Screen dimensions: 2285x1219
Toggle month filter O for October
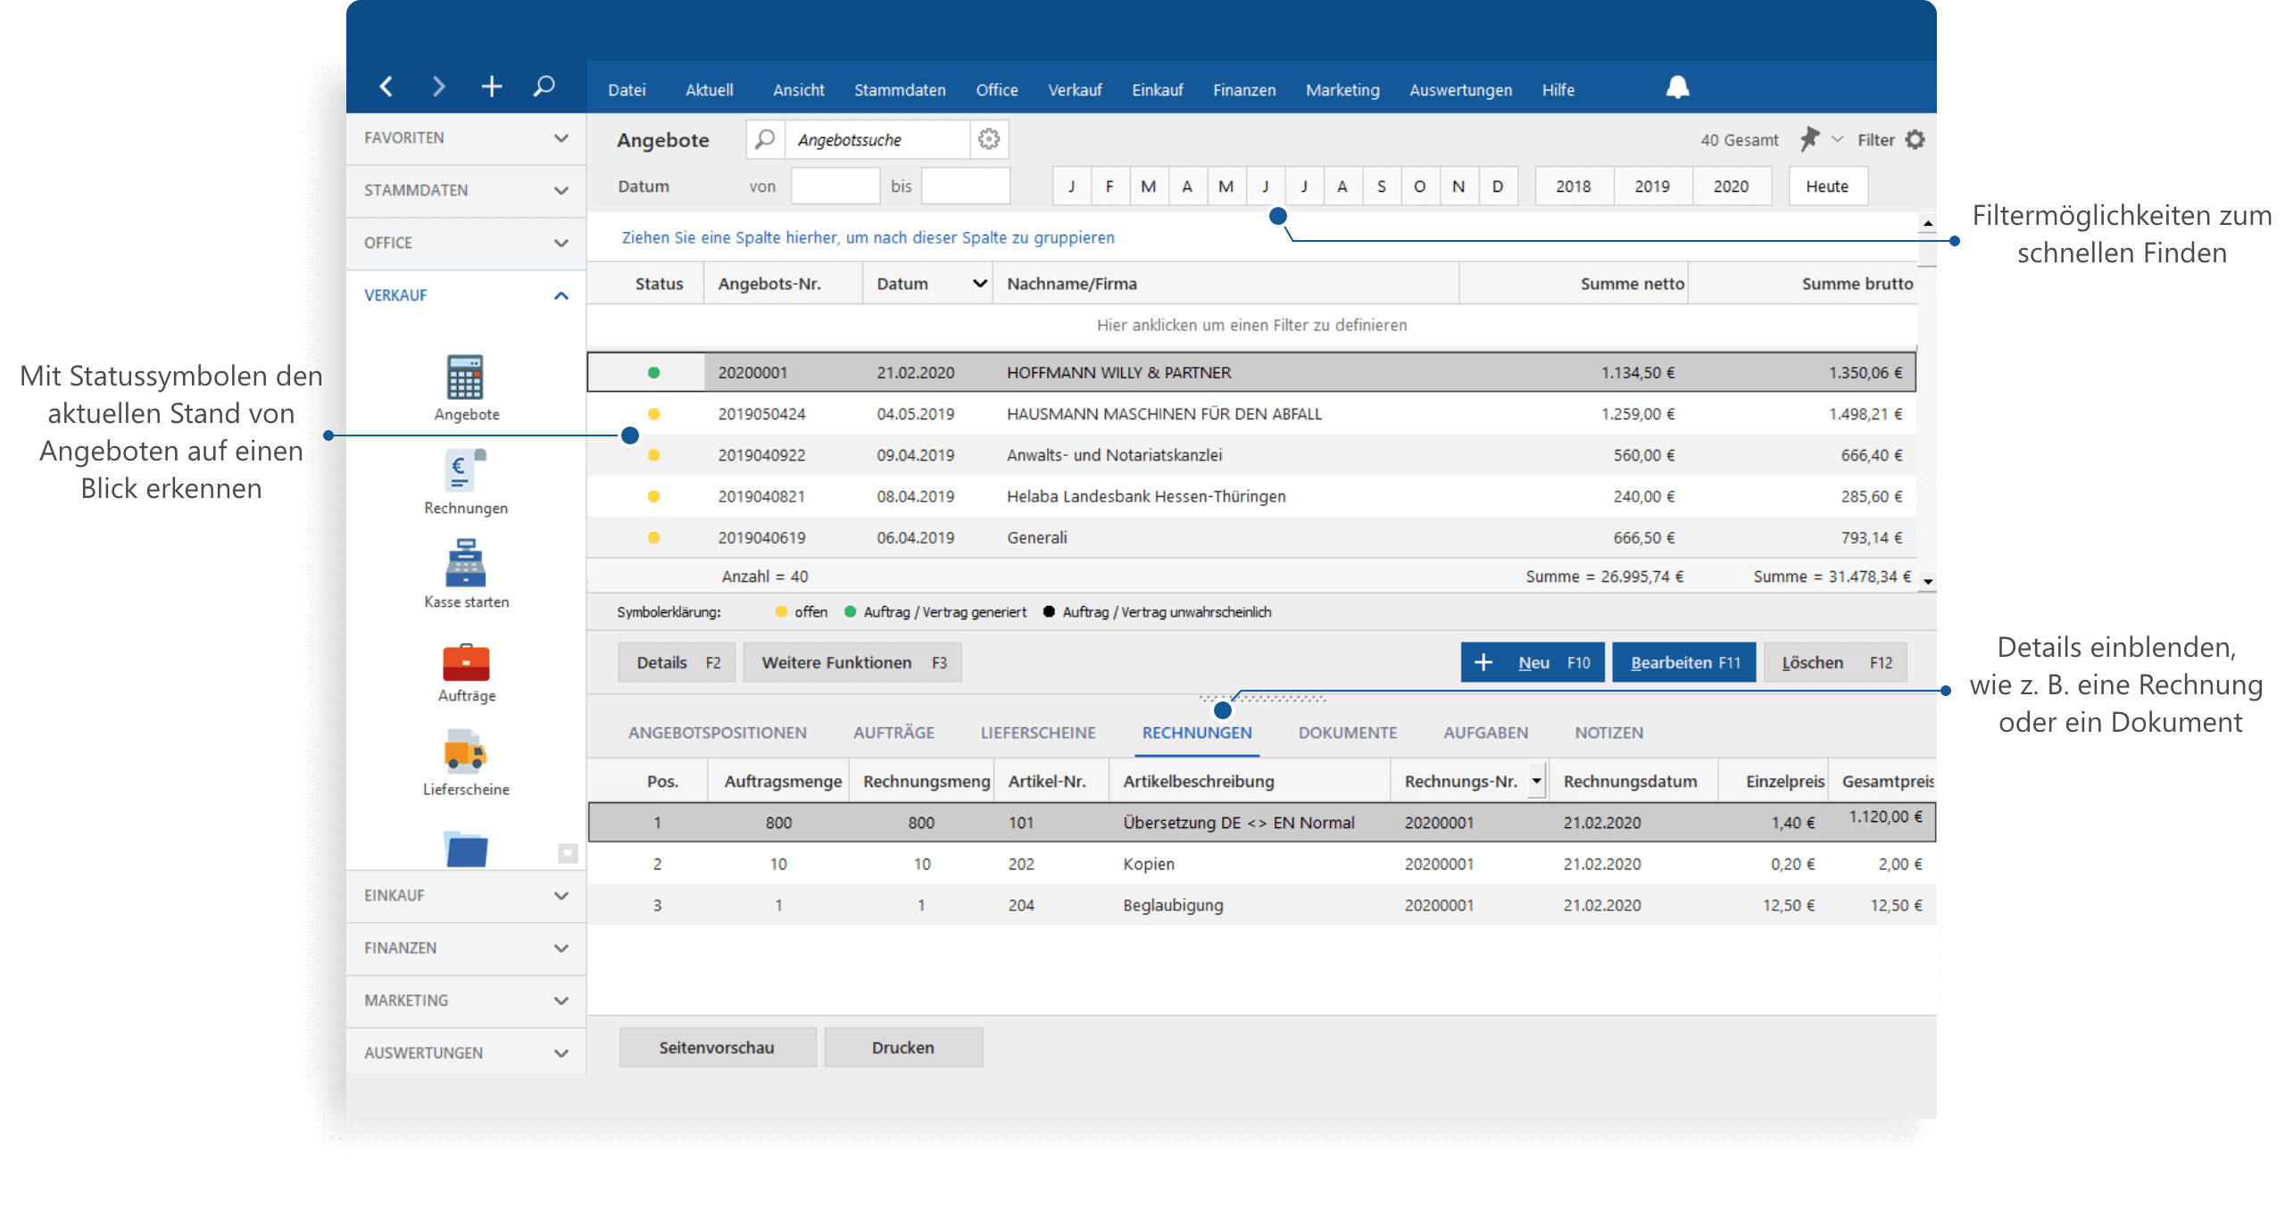tap(1419, 187)
